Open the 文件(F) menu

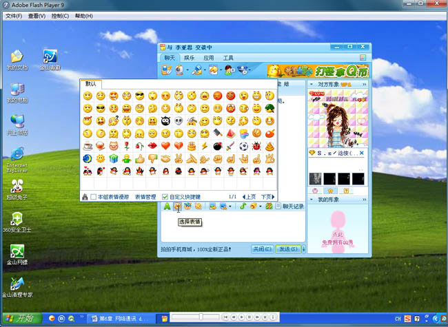[14, 16]
